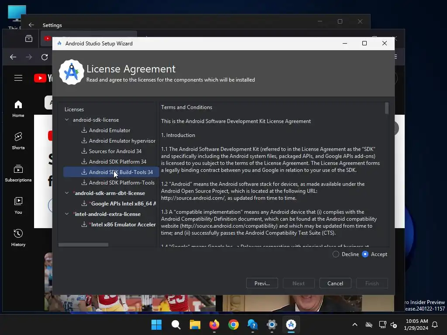Show hidden system tray icons

(x=355, y=325)
